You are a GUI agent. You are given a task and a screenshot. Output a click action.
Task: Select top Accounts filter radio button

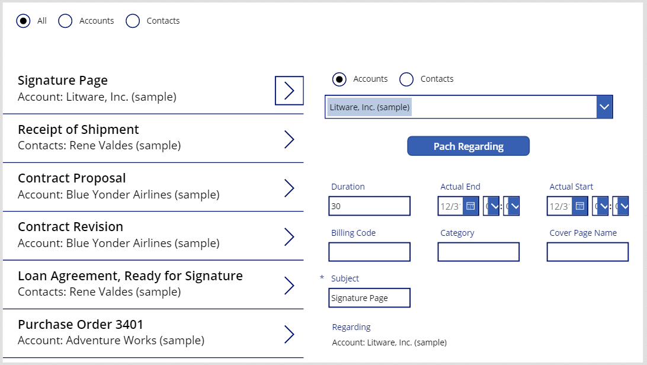pos(65,21)
